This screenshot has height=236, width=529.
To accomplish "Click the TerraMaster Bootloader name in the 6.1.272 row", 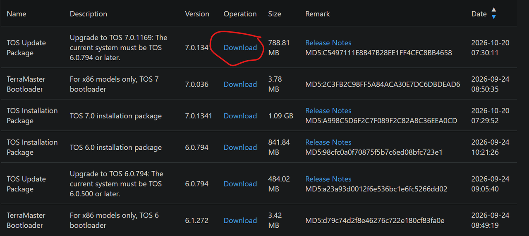I will pyautogui.click(x=26, y=220).
